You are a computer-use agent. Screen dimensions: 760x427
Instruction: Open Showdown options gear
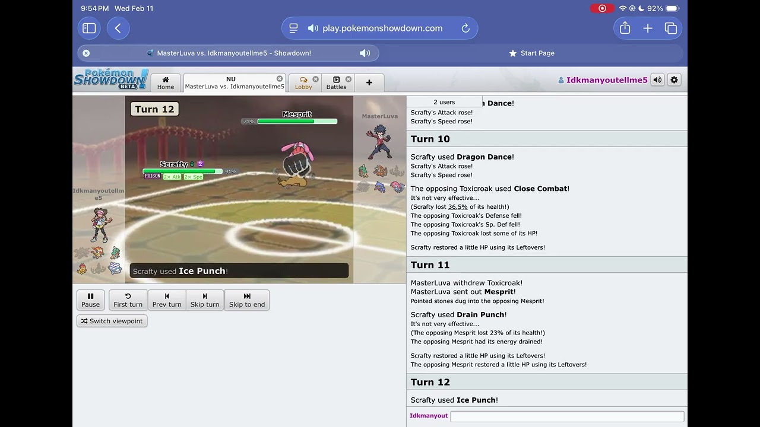click(674, 79)
